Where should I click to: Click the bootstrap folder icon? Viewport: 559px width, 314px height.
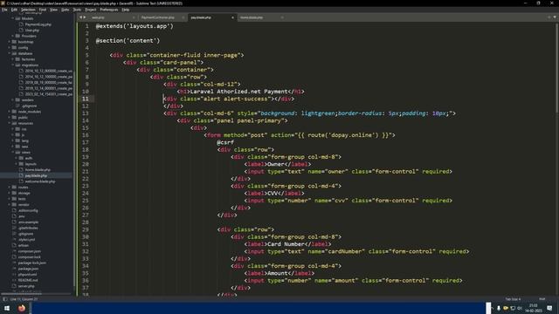click(x=14, y=42)
